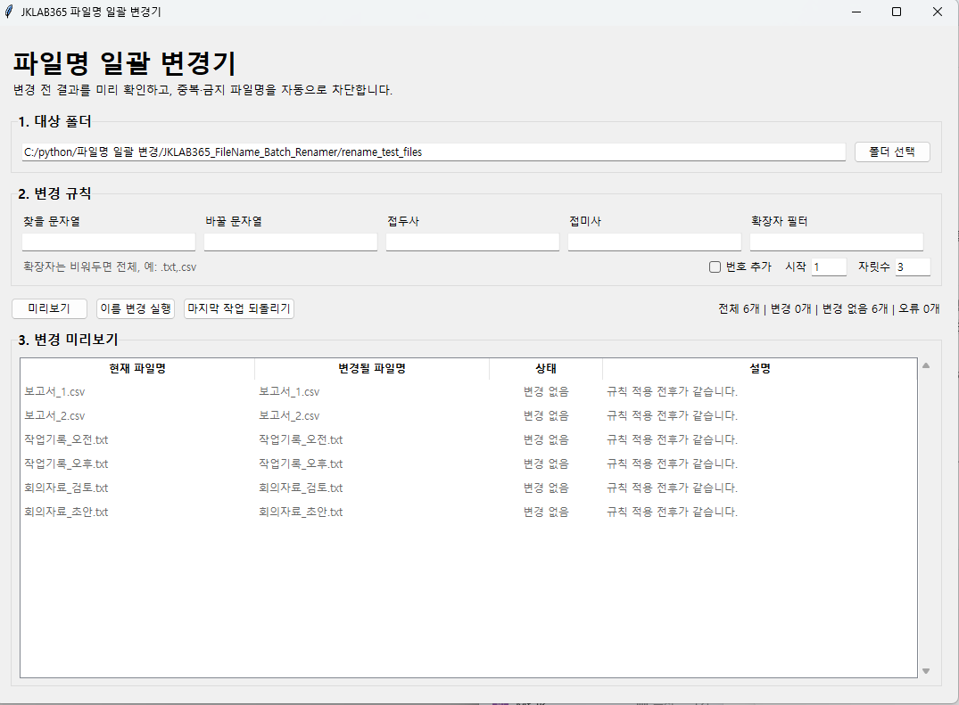
Task: Click 마지막 작업 되돌리기 button
Action: tap(238, 308)
